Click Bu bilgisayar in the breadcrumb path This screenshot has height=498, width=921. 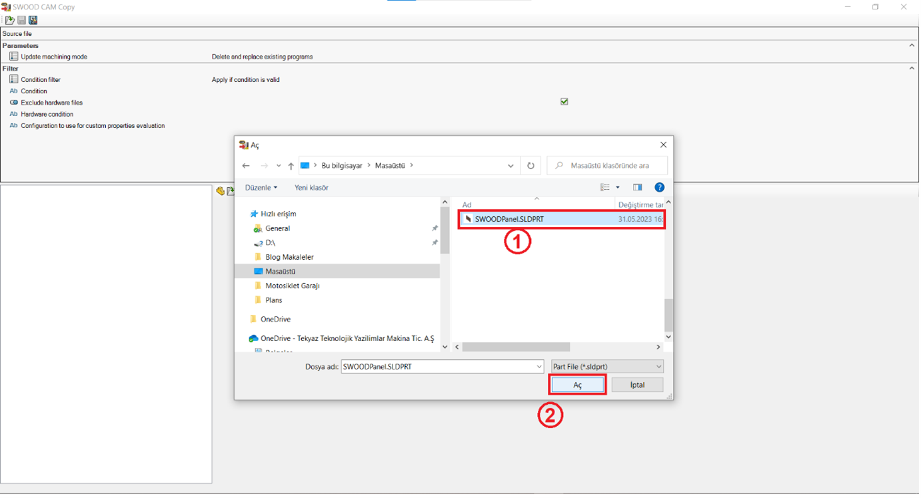pos(342,166)
